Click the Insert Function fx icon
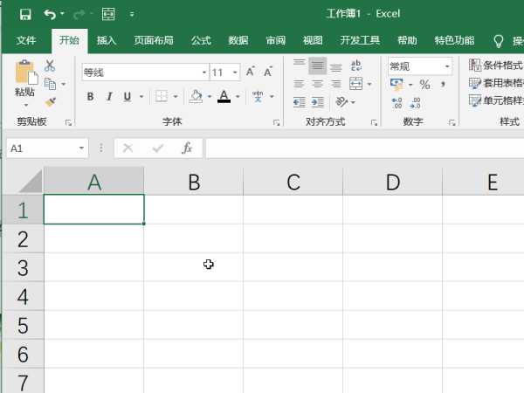Image resolution: width=524 pixels, height=393 pixels. [x=186, y=148]
